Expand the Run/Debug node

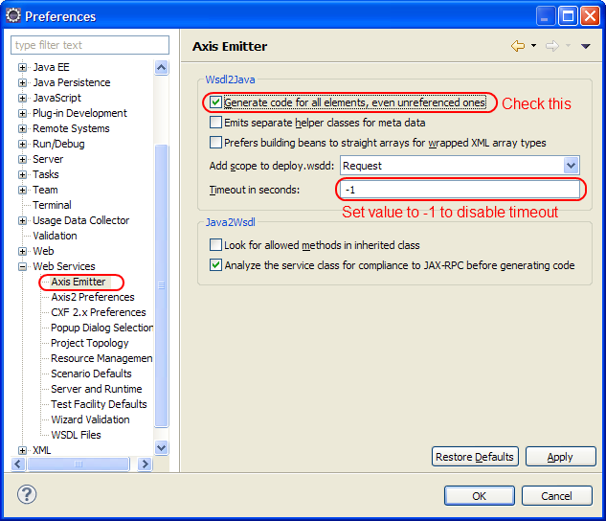[22, 144]
